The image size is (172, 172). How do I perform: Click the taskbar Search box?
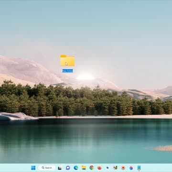47,168
